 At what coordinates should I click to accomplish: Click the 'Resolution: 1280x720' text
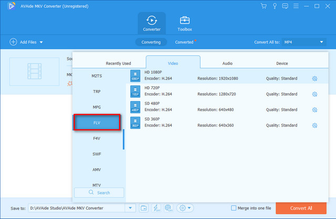pyautogui.click(x=217, y=94)
